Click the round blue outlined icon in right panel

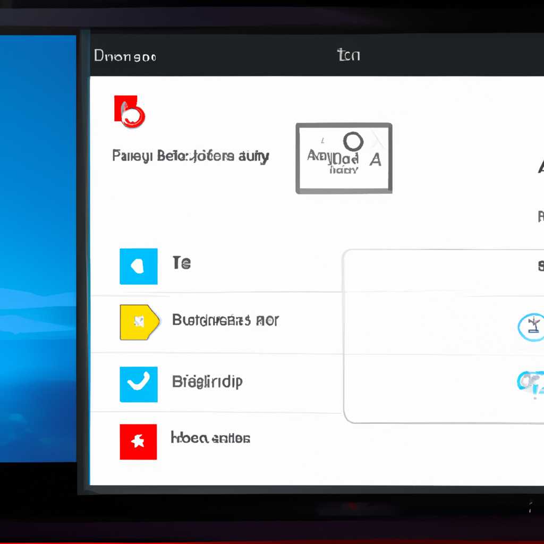click(531, 327)
